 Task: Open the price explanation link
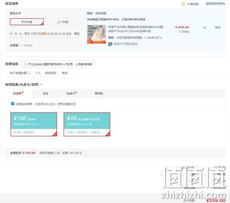(193, 4)
